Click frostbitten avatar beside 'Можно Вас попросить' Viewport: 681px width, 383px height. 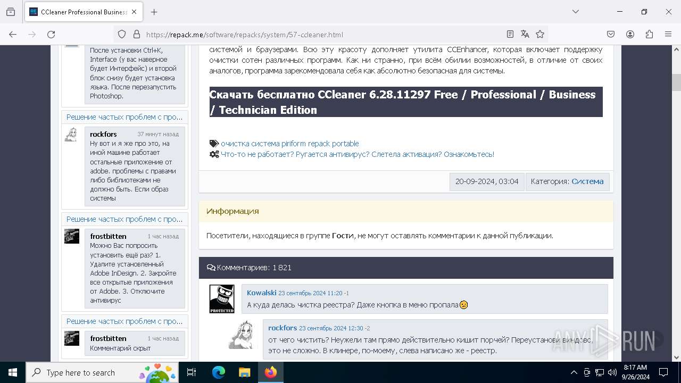point(72,236)
